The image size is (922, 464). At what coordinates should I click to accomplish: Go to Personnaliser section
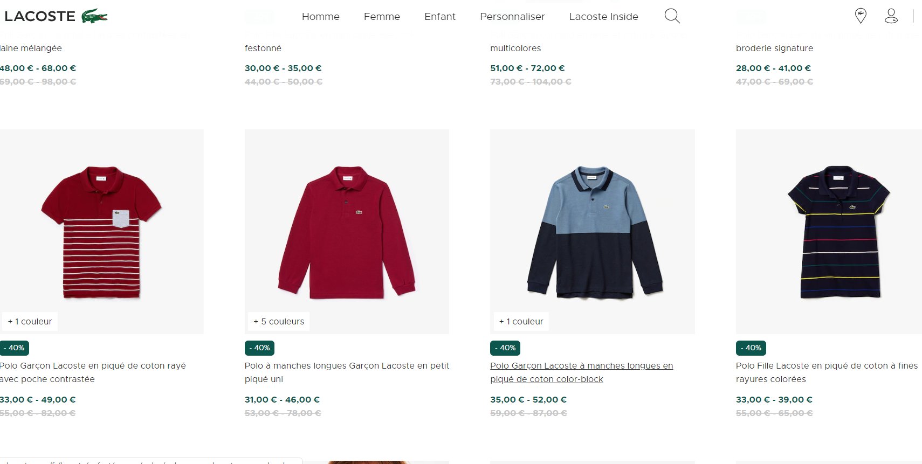coord(512,17)
